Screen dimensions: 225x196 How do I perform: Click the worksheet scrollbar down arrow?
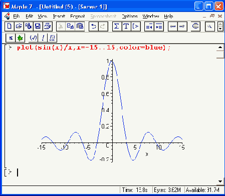click(x=220, y=181)
